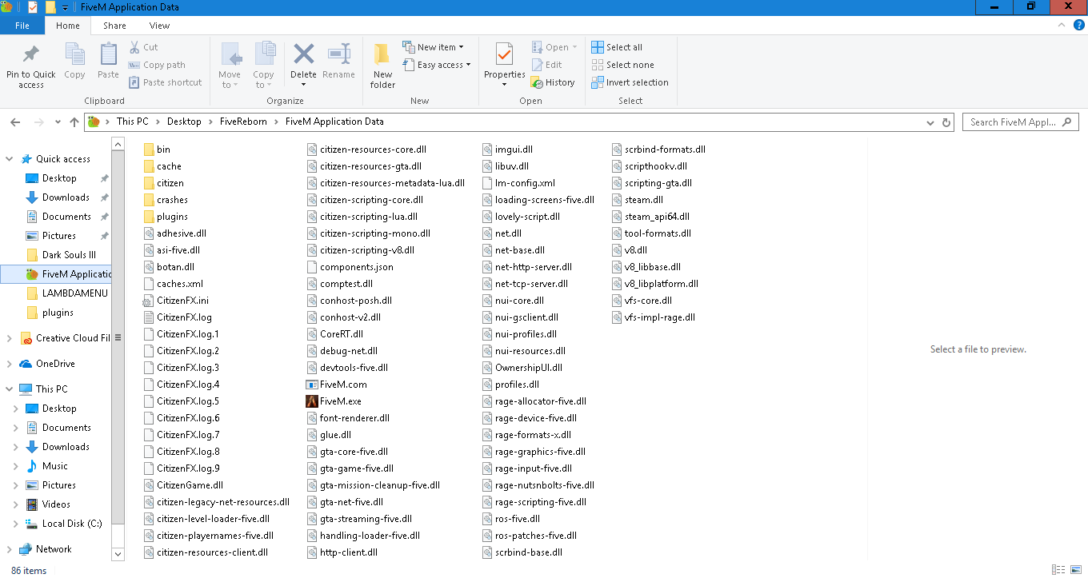Image resolution: width=1088 pixels, height=578 pixels.
Task: Open recent locations dropdown arrow
Action: pyautogui.click(x=58, y=122)
